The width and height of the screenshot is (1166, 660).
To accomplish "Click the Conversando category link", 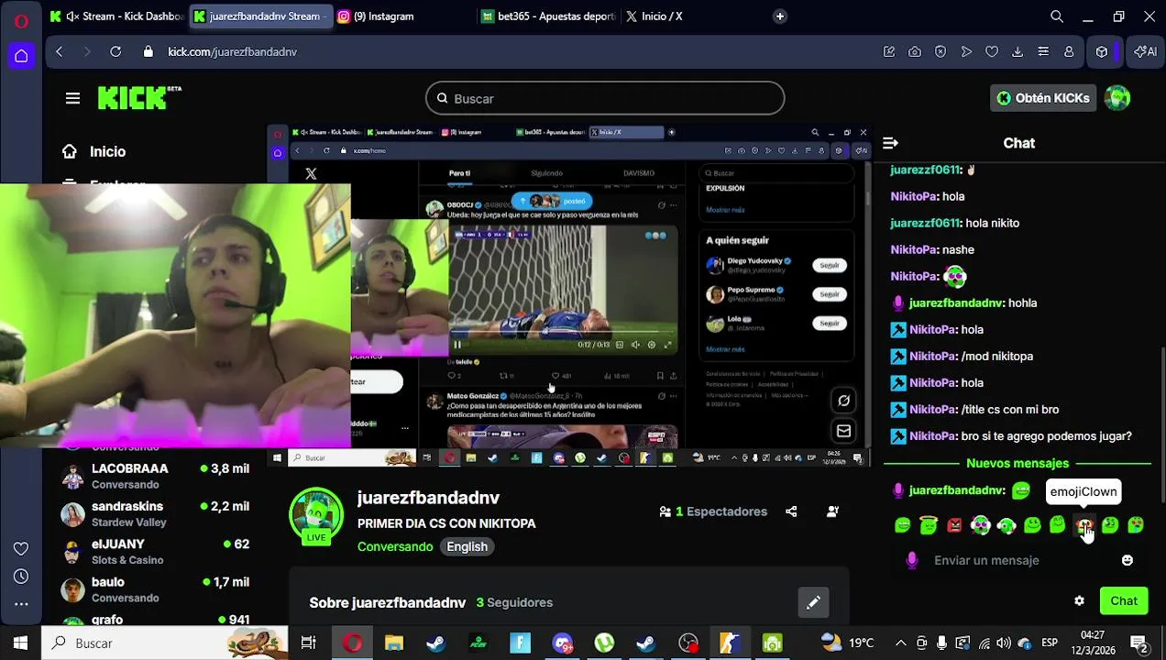I will pos(395,546).
